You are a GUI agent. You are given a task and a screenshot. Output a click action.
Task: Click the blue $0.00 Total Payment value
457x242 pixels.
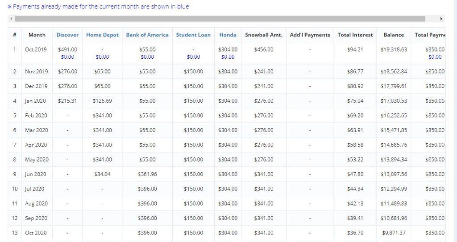click(435, 57)
